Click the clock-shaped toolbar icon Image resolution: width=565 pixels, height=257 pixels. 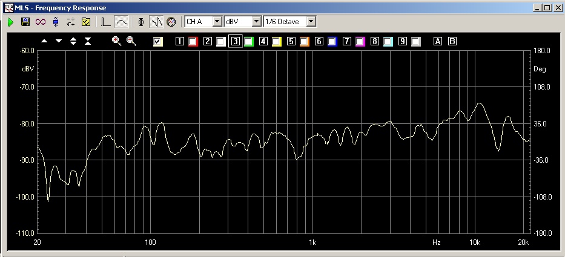coord(171,22)
